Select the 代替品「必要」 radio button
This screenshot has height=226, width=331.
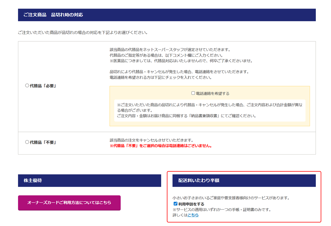(27, 86)
